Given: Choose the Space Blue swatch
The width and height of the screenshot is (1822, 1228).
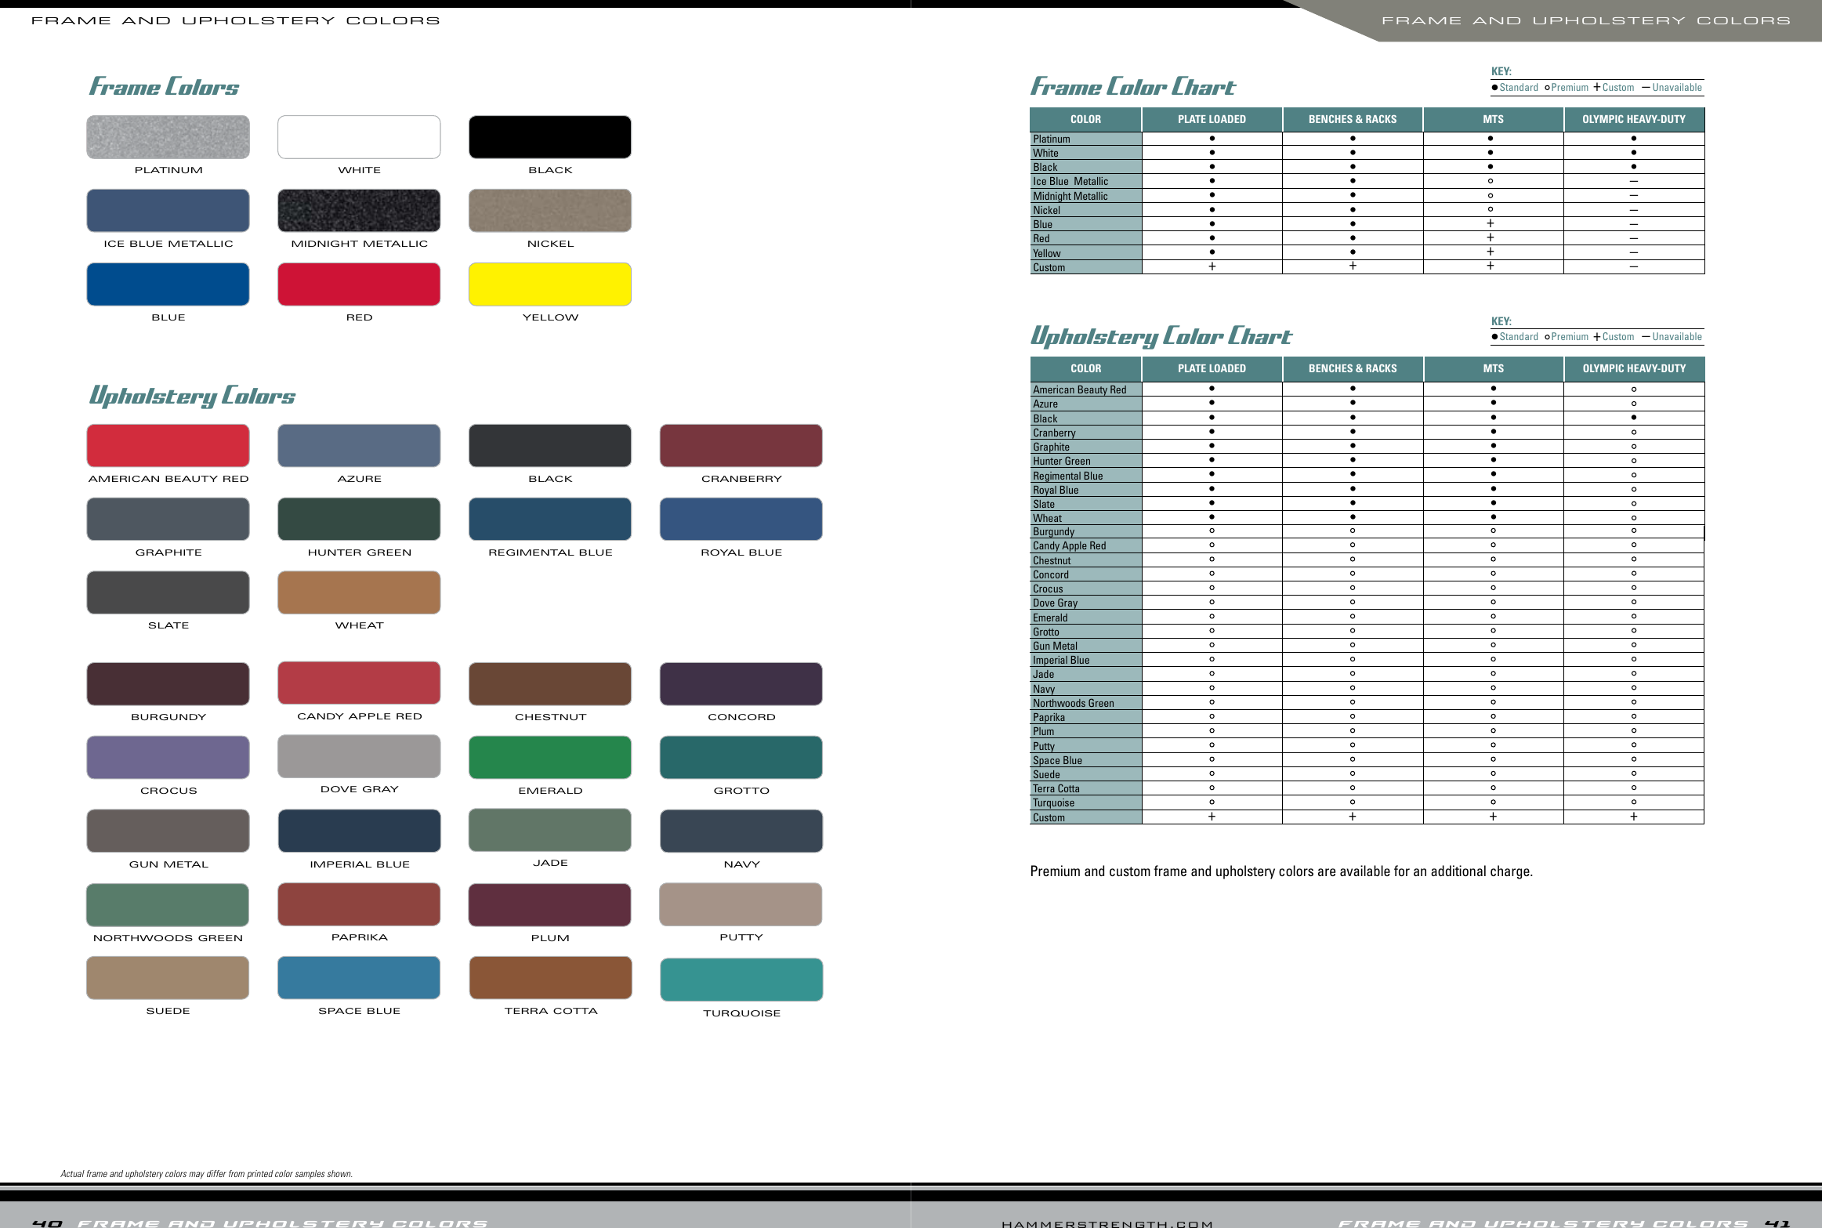Looking at the screenshot, I should [359, 978].
